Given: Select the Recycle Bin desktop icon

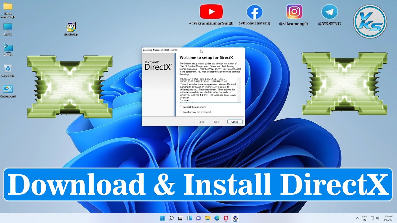Looking at the screenshot, I should point(8,71).
